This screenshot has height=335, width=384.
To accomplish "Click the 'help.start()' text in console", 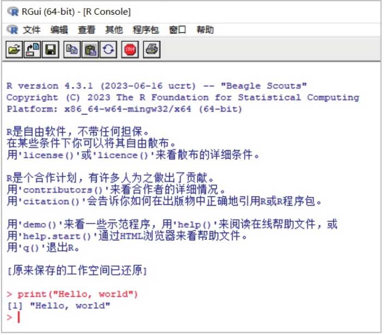I will point(57,237).
